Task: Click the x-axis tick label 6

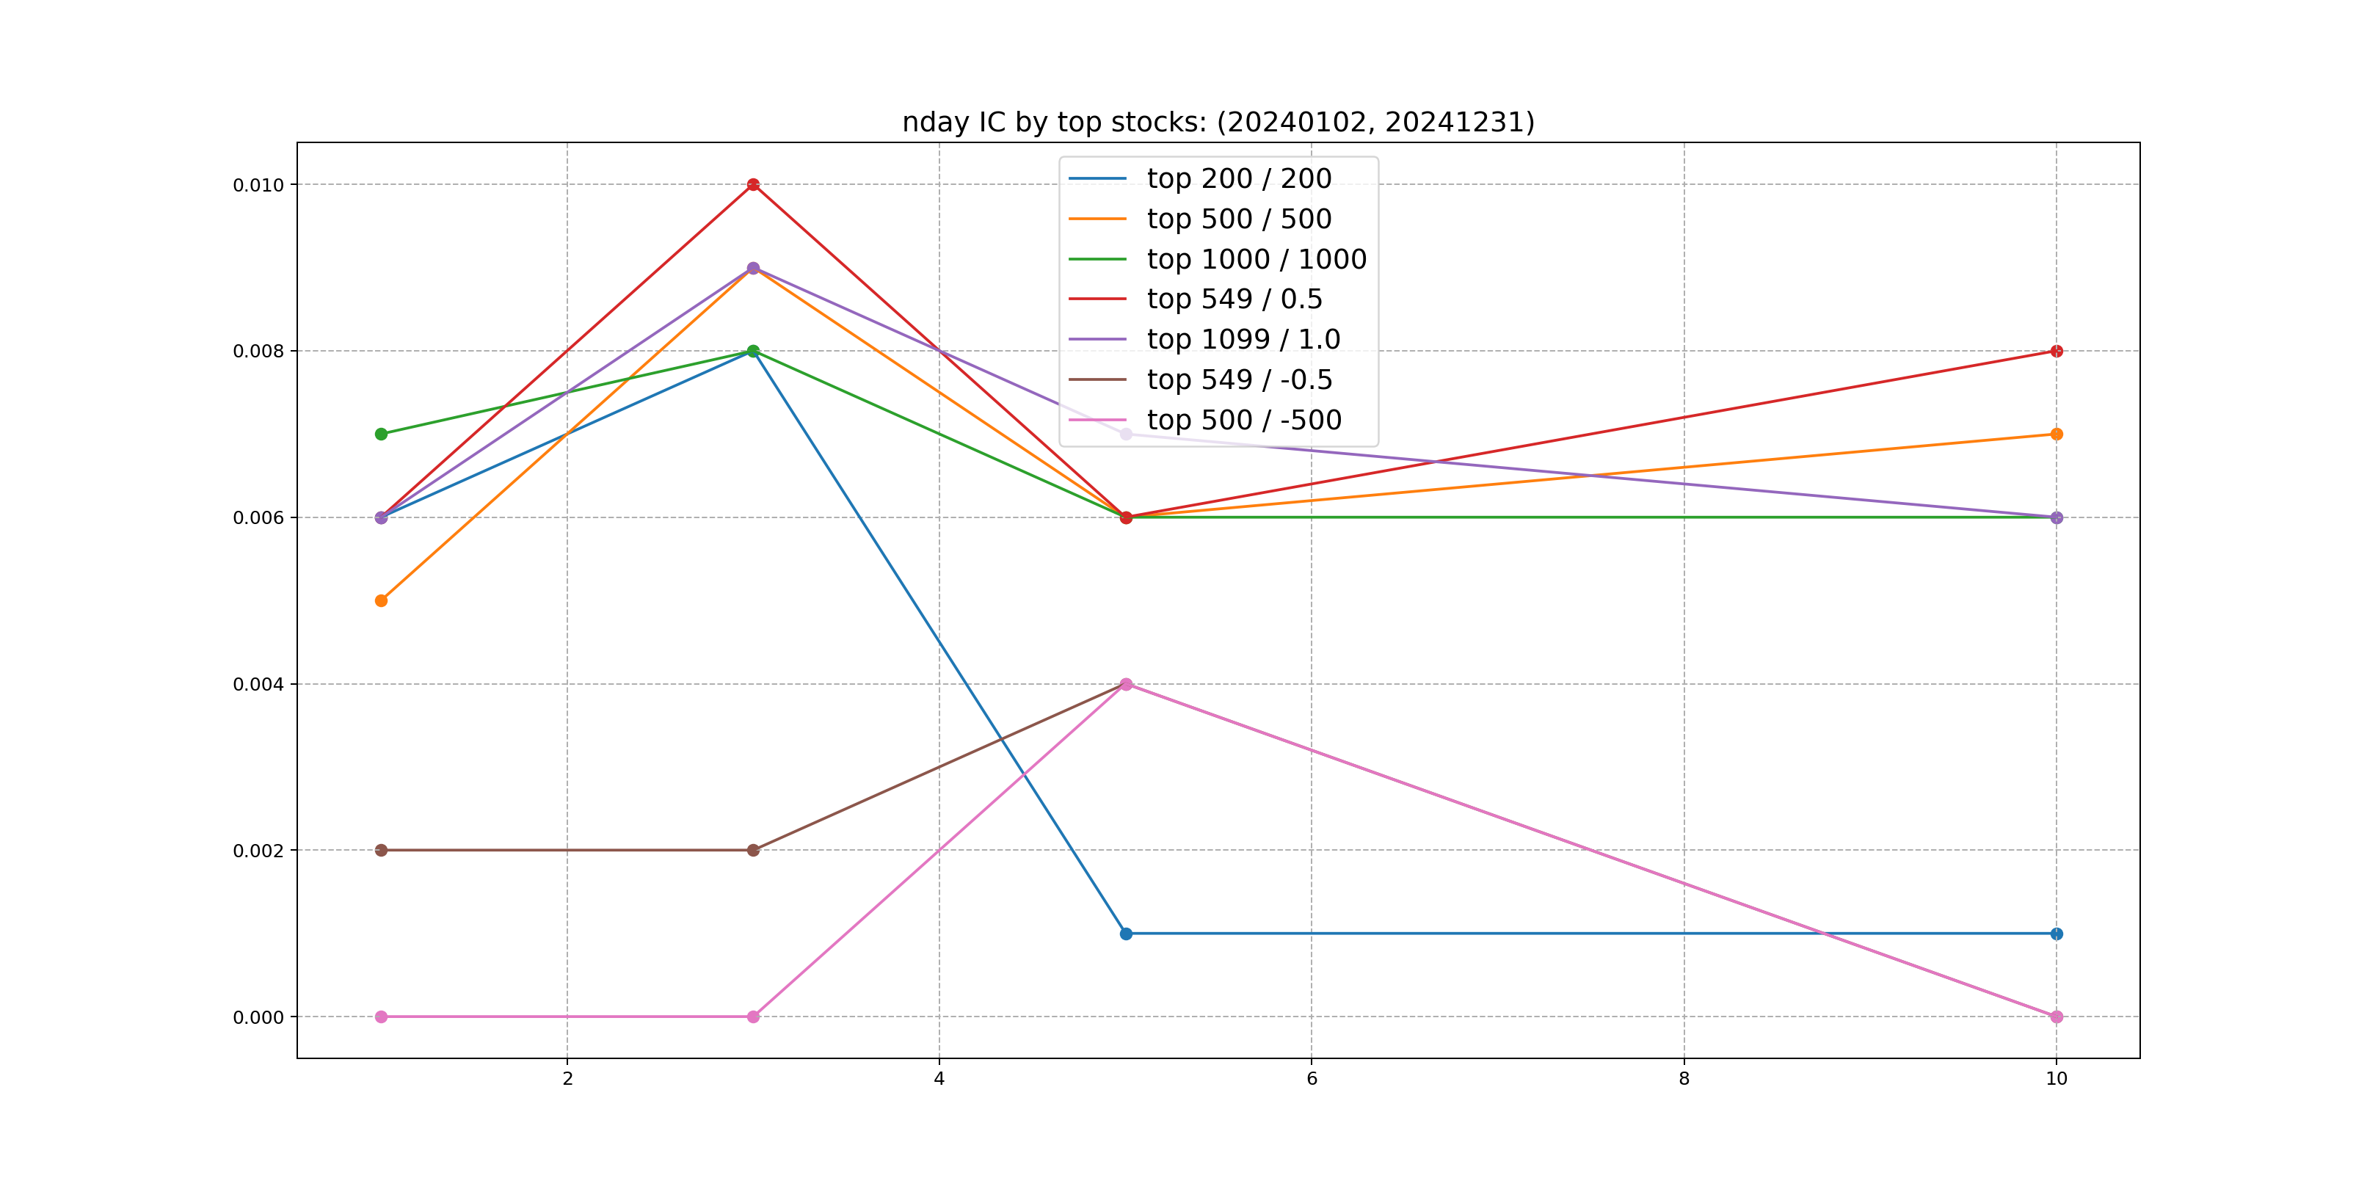Action: [x=1311, y=1078]
